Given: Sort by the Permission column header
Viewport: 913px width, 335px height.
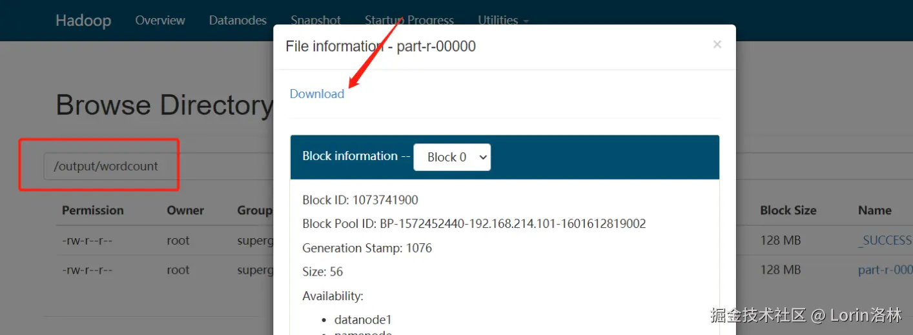Looking at the screenshot, I should pyautogui.click(x=92, y=210).
